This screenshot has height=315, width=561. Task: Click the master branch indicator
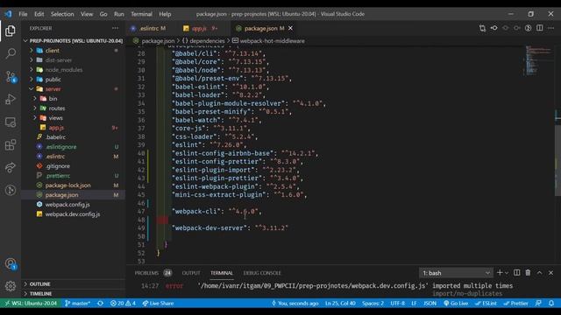77,304
